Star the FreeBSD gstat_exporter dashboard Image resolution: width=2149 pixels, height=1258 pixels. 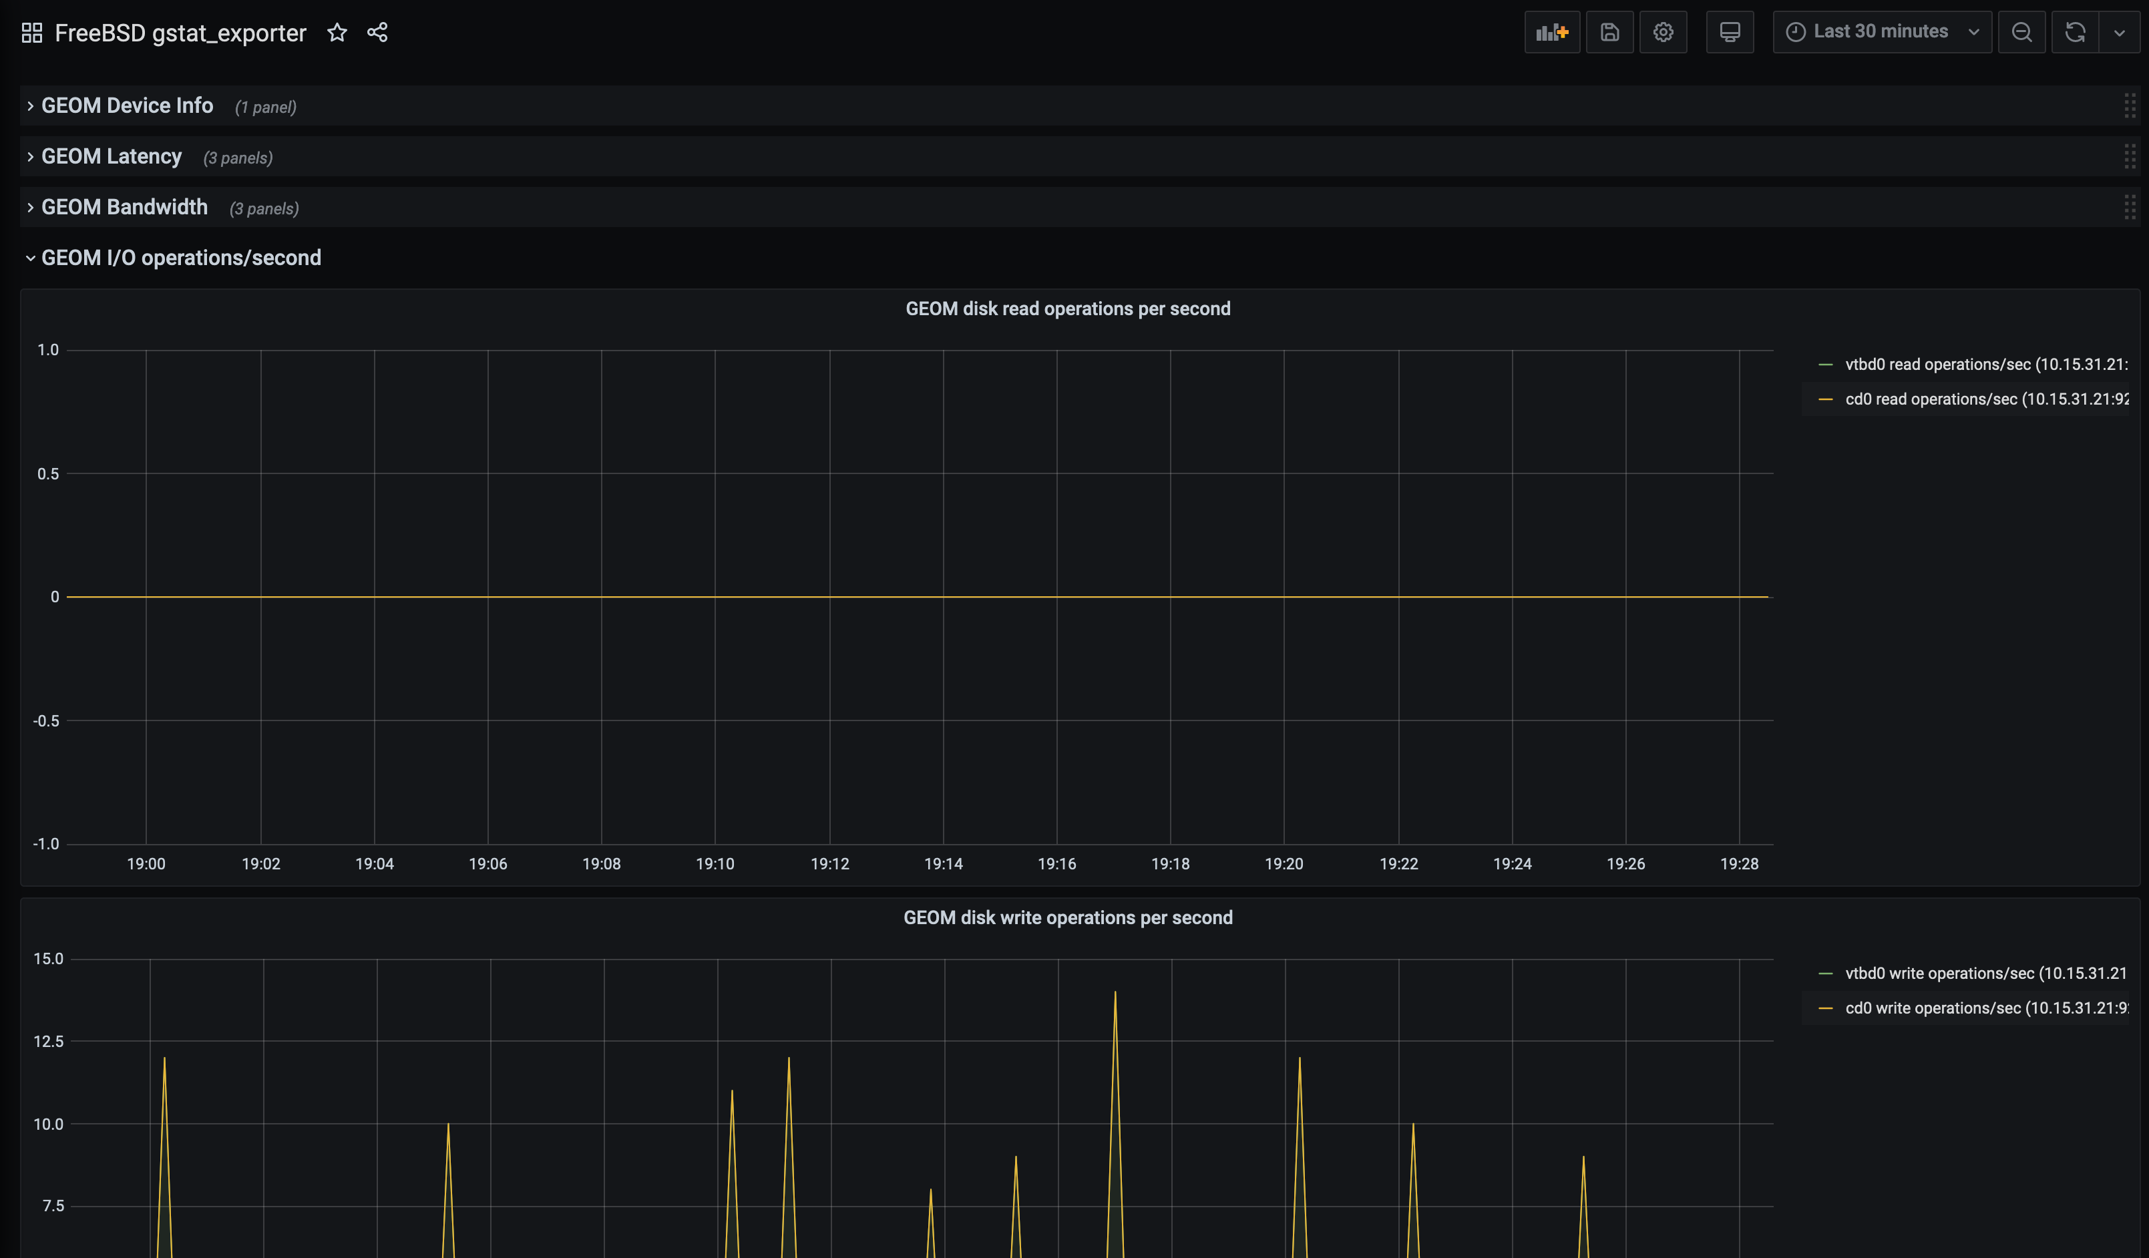coord(337,33)
